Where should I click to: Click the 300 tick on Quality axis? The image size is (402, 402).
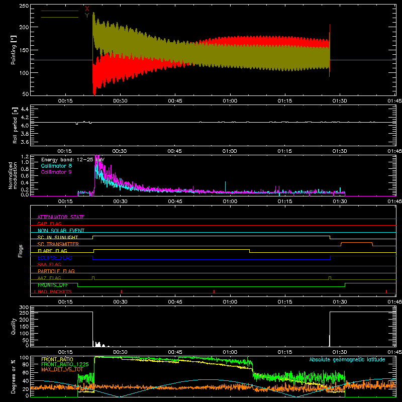pos(24,308)
